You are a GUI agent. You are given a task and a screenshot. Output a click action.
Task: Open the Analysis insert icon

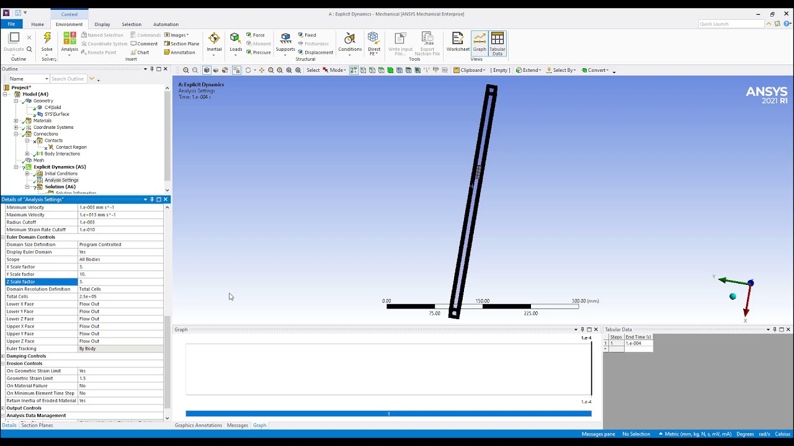click(69, 38)
